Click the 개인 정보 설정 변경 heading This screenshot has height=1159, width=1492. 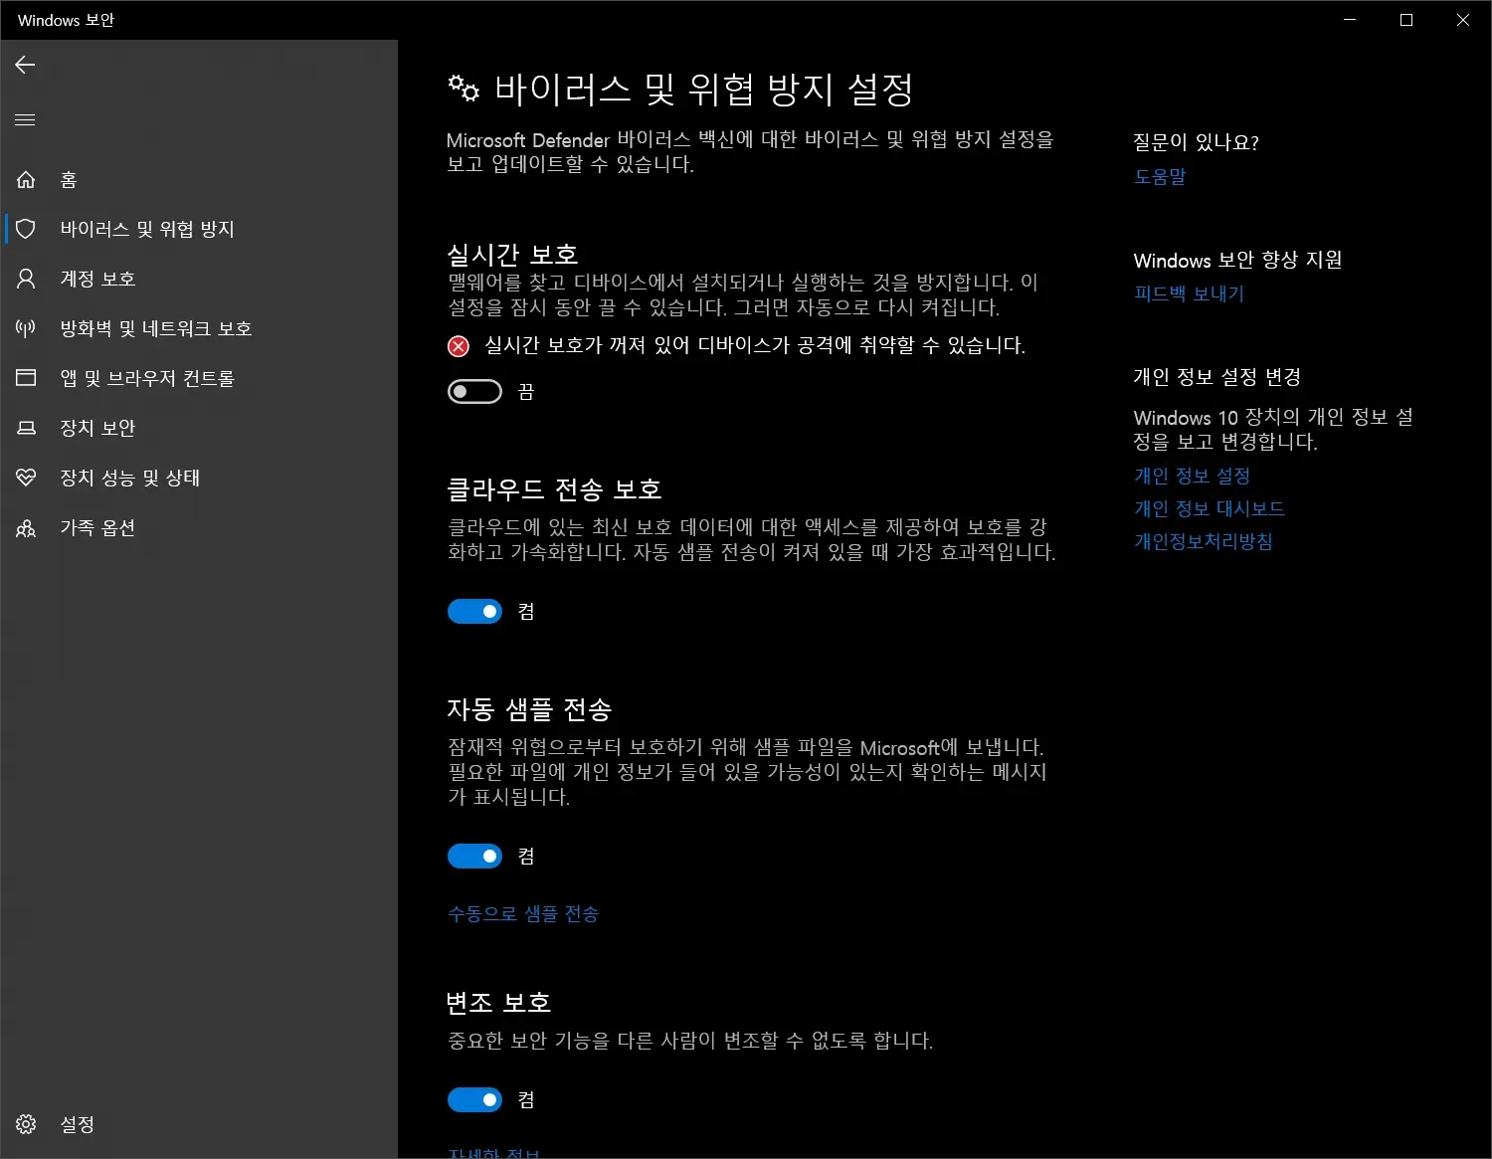1217,377
